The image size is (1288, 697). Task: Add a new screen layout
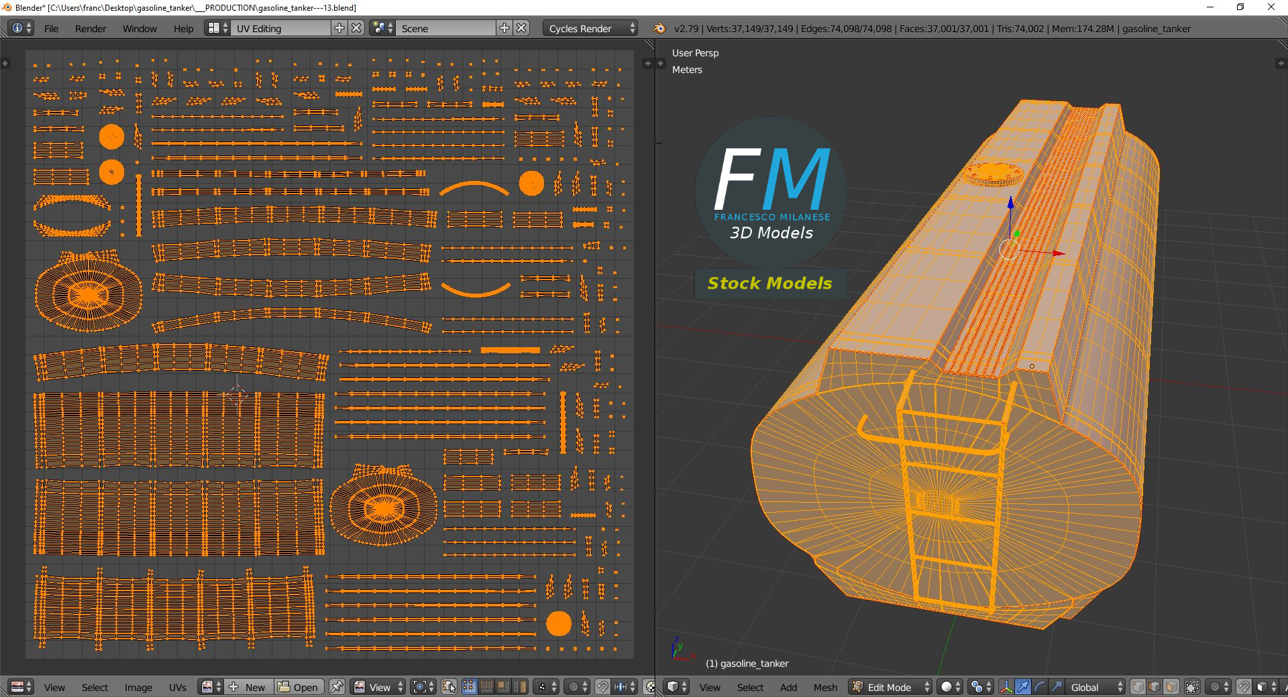pyautogui.click(x=340, y=28)
